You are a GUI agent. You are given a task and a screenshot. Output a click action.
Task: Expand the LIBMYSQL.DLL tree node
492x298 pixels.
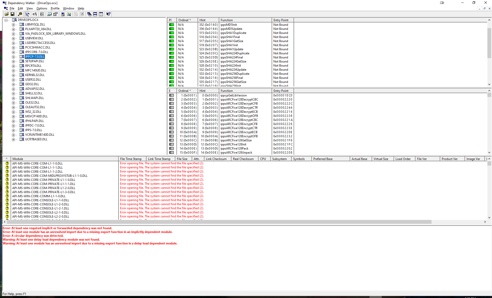point(13,25)
